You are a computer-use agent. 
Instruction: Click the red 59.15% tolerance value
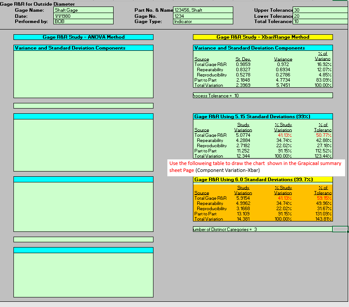coord(324,198)
